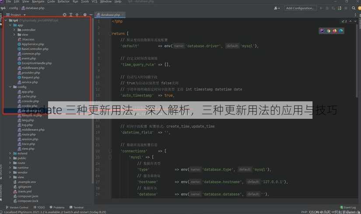This screenshot has width=361, height=214.
Task: Expand the controller folder
Action: click(x=14, y=30)
